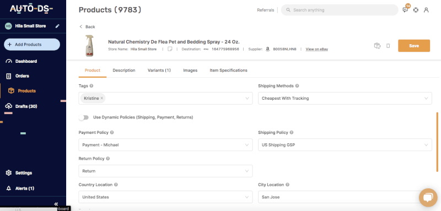
Task: Remove the Kristine tag
Action: tap(102, 98)
